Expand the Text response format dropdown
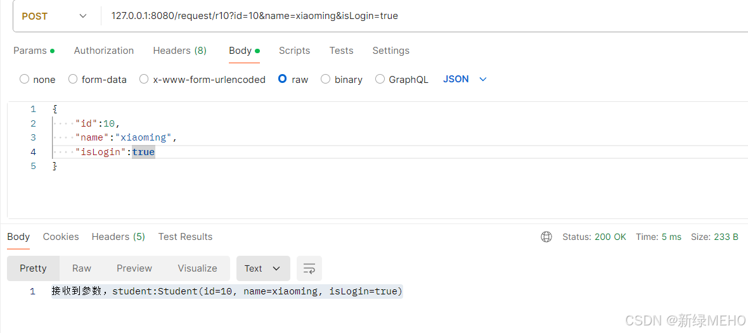 [x=263, y=268]
